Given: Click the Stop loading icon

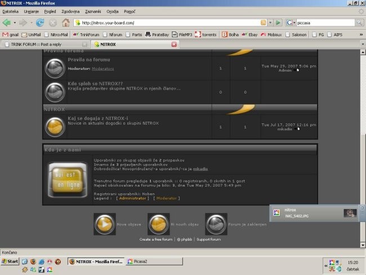Looking at the screenshot, I should (x=53, y=23).
